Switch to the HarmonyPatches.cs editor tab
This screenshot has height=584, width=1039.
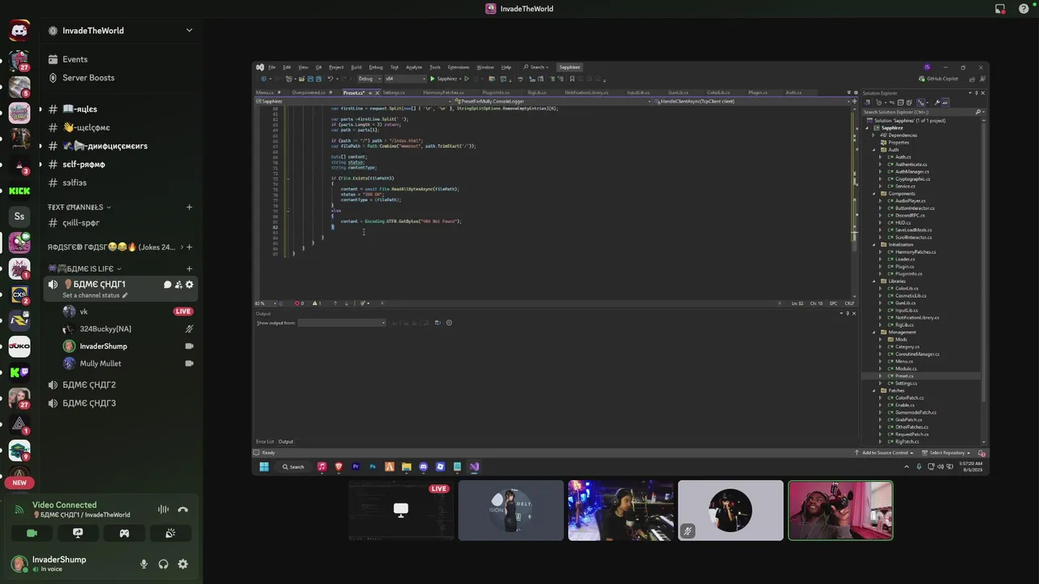point(443,92)
